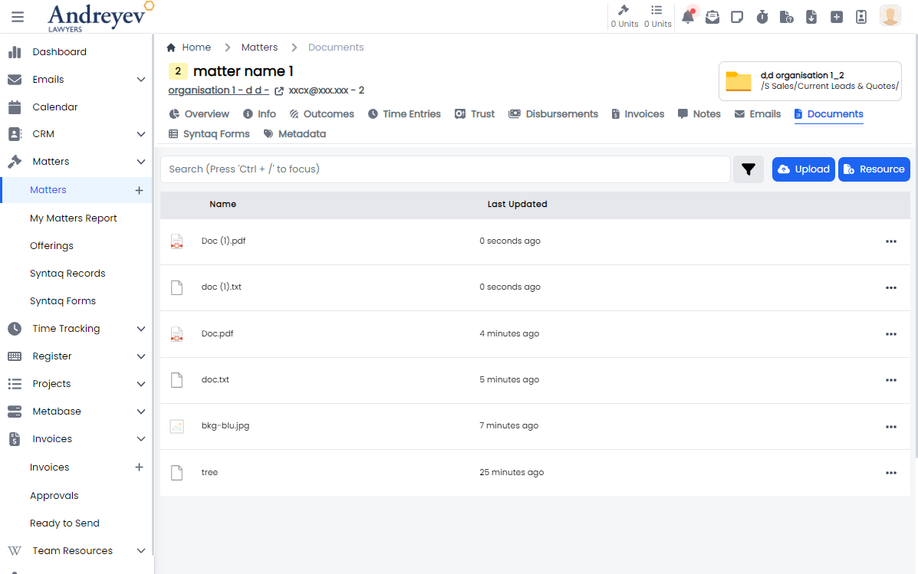Expand the Emails sidebar section
The image size is (918, 574).
click(x=141, y=80)
